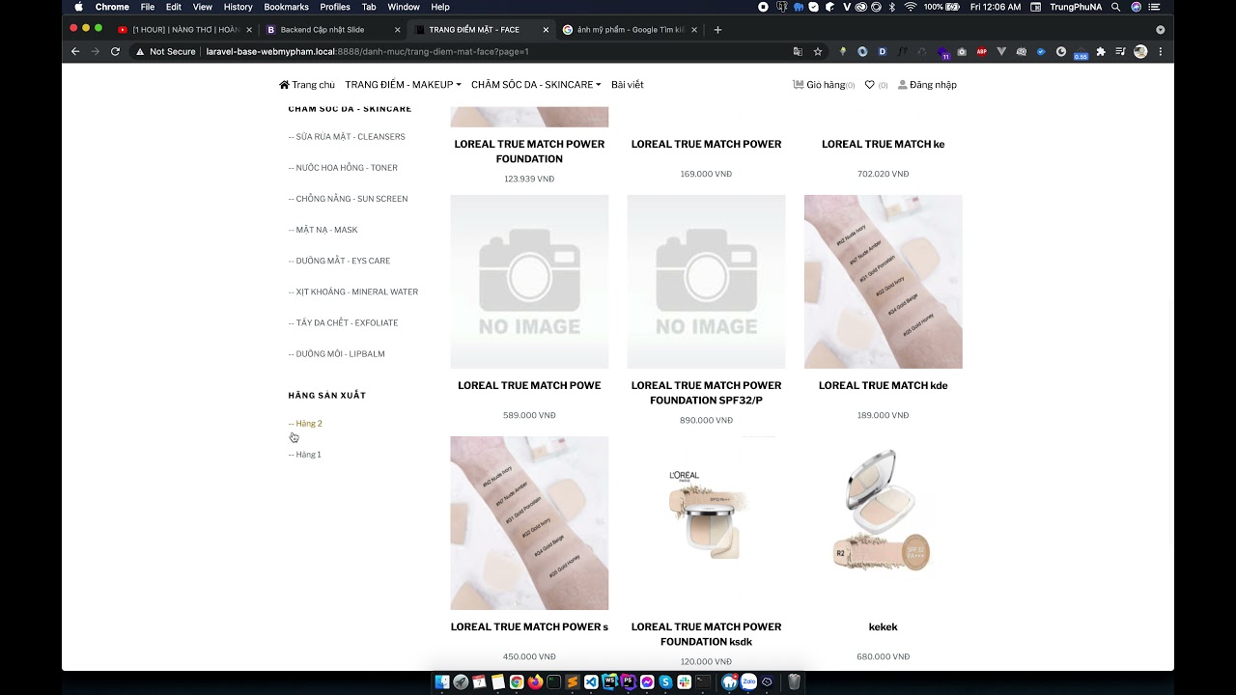Open Sublime Text in the dock
The width and height of the screenshot is (1236, 695).
(573, 681)
